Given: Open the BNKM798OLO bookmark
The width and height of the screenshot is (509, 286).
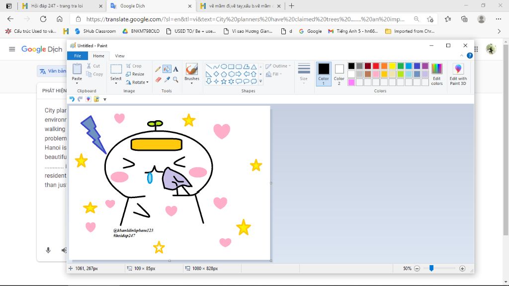Looking at the screenshot, I should [141, 31].
